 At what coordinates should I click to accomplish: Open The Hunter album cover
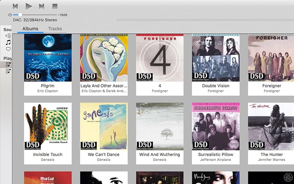[x=271, y=126]
